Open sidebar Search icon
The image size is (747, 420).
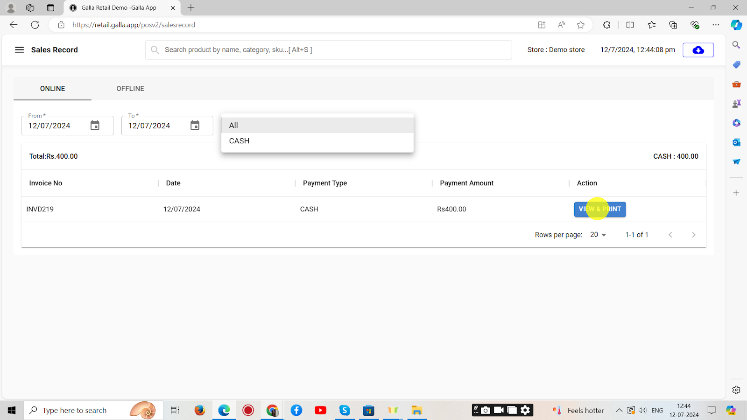point(736,45)
